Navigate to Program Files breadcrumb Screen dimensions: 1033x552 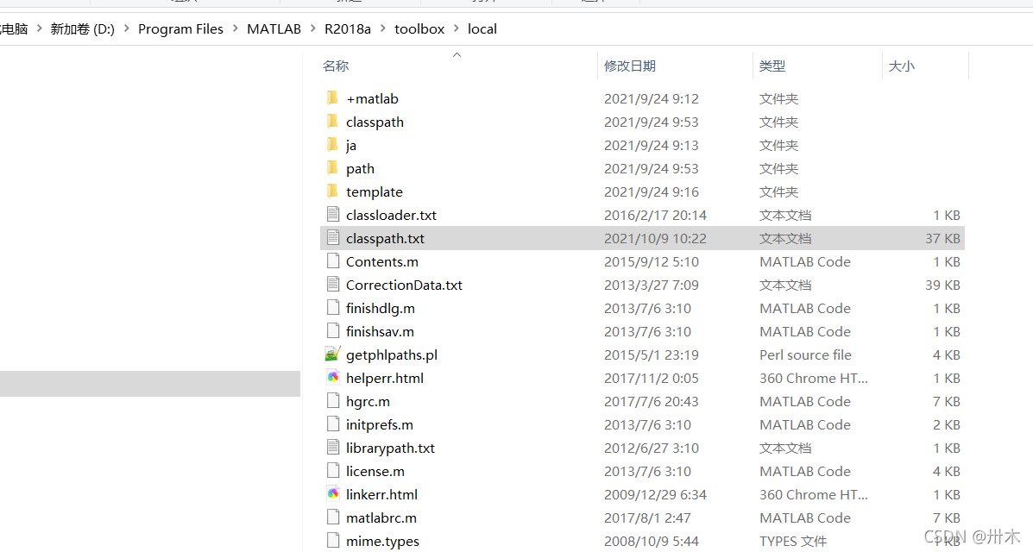click(180, 29)
